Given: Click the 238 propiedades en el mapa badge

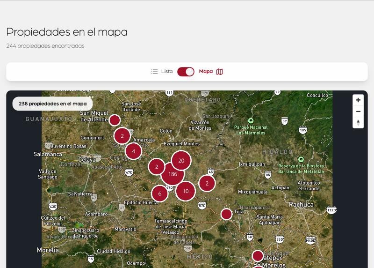Looking at the screenshot, I should pyautogui.click(x=53, y=104).
